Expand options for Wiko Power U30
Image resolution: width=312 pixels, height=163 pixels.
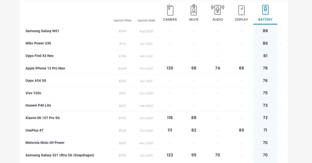281,43
